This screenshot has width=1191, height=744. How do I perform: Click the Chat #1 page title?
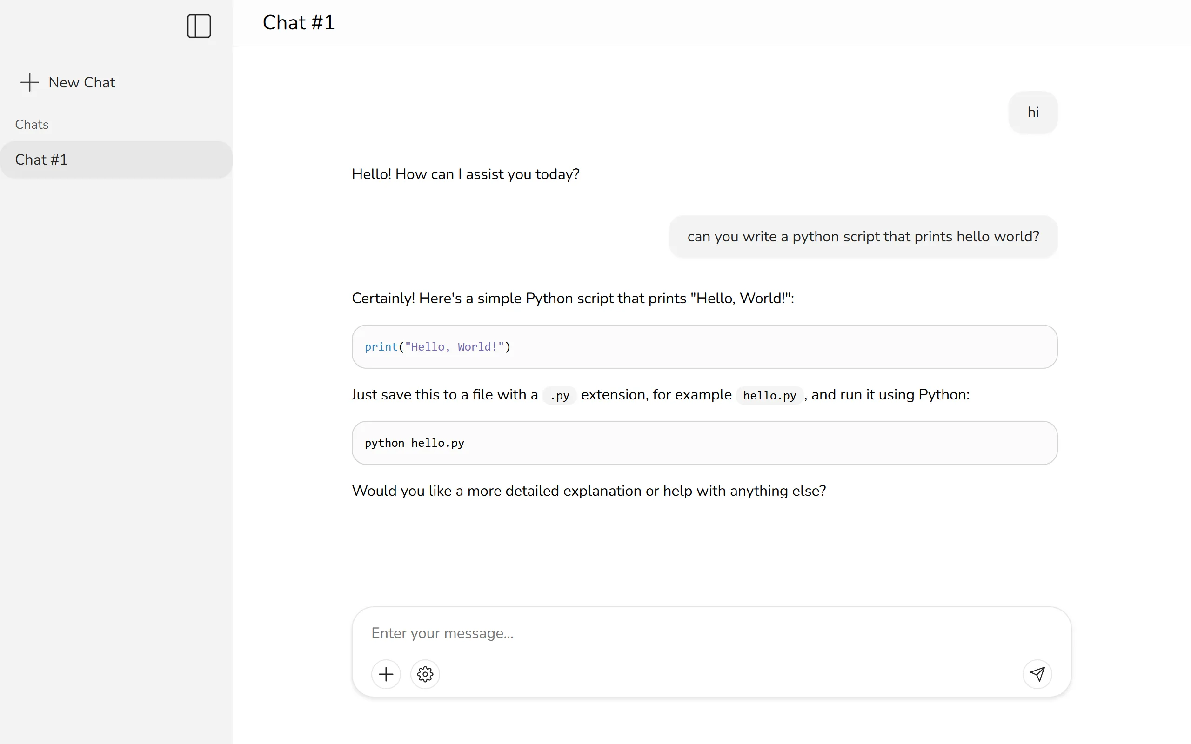coord(298,23)
